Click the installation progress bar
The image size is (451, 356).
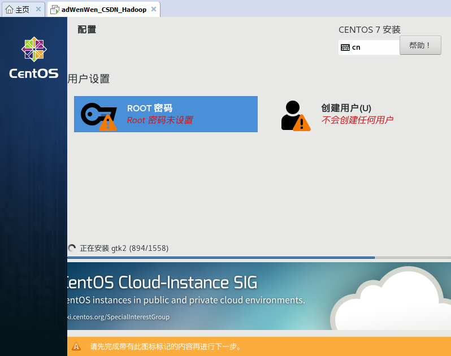pos(259,257)
